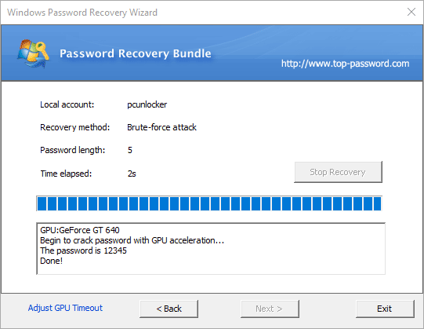Click the 'GPU:GeForce GT 640' log line
The image size is (424, 329).
pos(80,230)
